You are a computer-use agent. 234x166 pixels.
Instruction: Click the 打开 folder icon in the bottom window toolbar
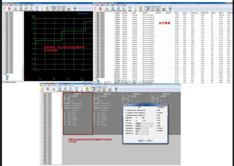pyautogui.click(x=42, y=89)
